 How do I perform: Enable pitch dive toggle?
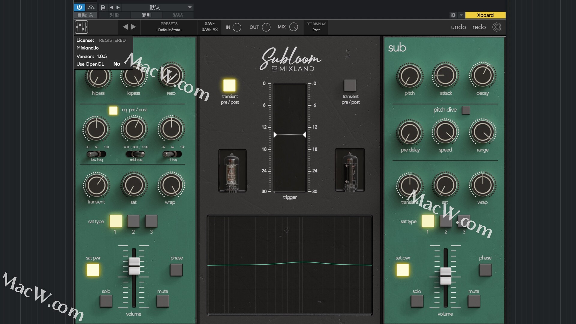466,110
